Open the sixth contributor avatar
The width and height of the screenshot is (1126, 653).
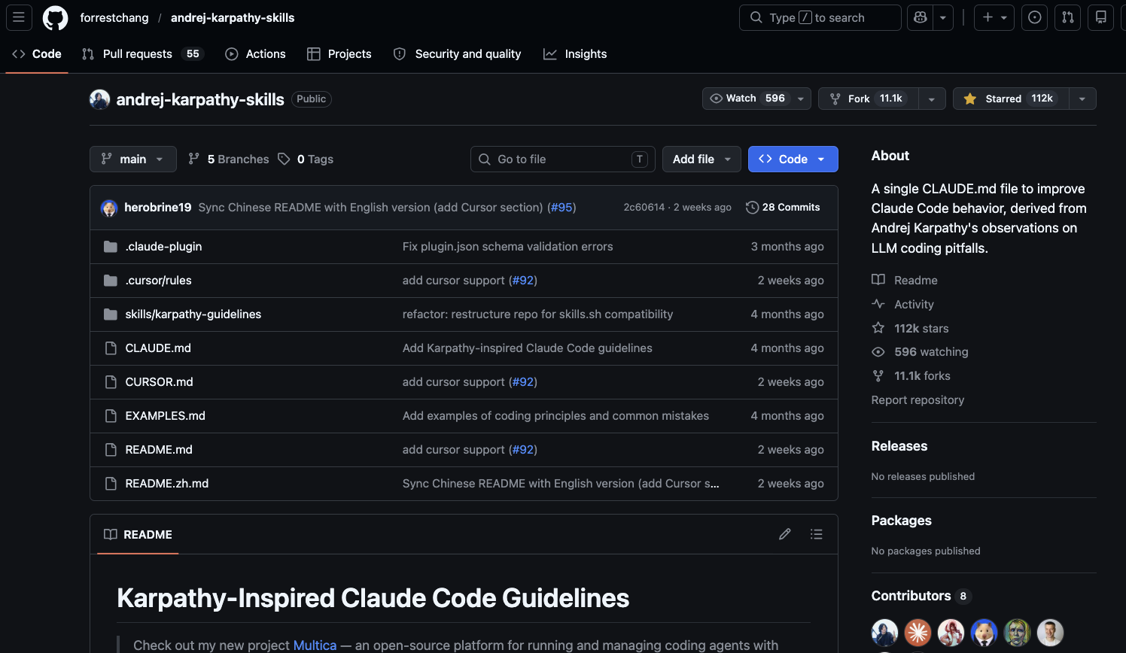pos(1051,633)
